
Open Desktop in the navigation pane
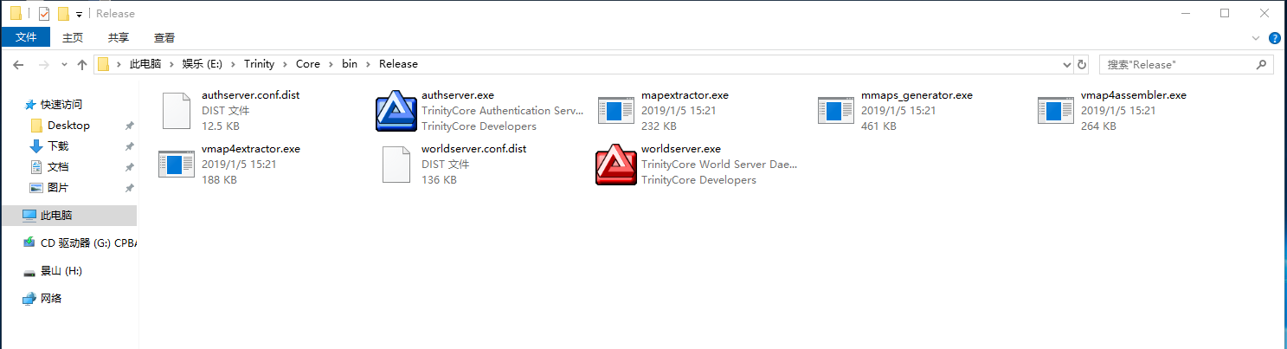tap(68, 126)
